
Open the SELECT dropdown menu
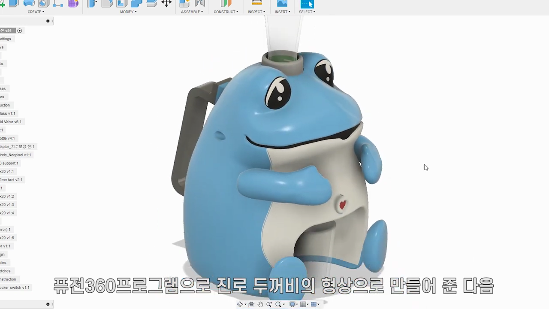307,12
